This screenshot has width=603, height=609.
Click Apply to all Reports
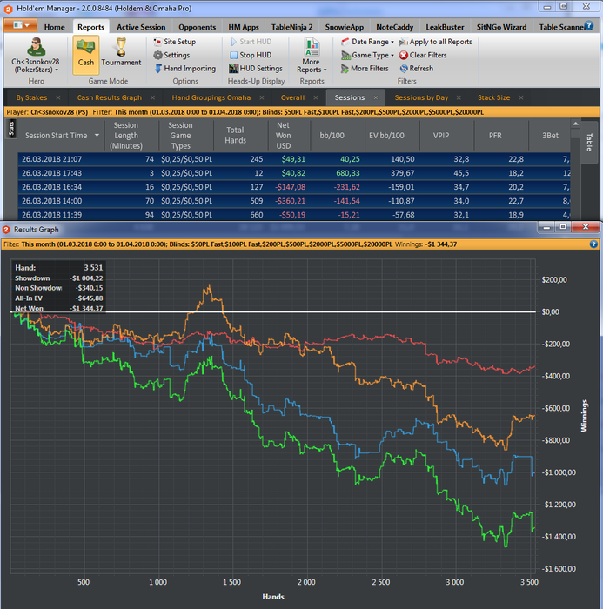[x=436, y=42]
